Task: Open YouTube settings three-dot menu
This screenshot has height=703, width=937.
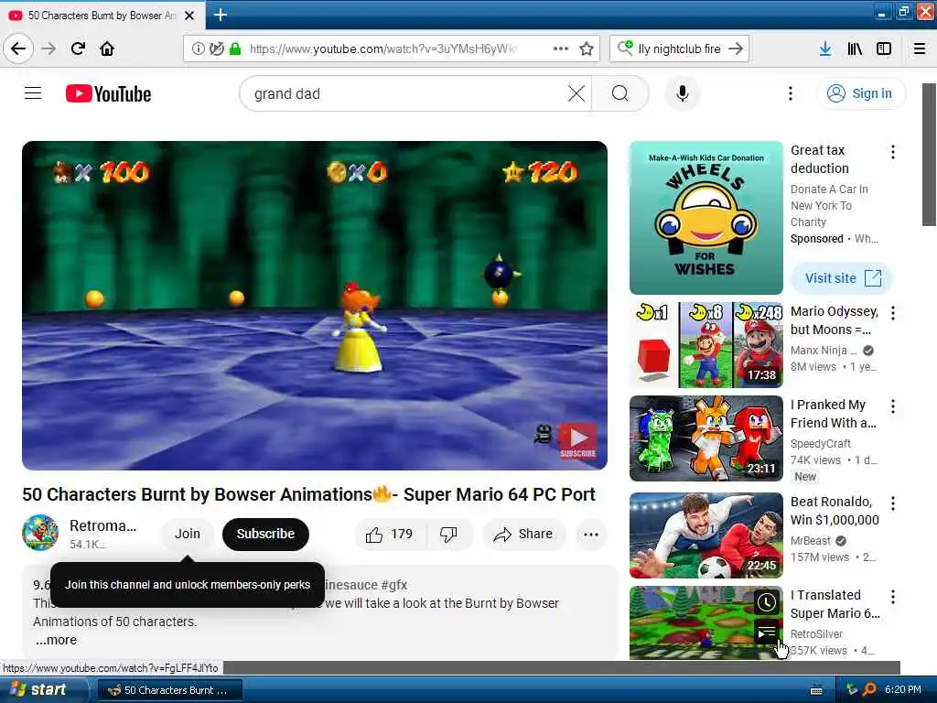Action: [x=790, y=93]
